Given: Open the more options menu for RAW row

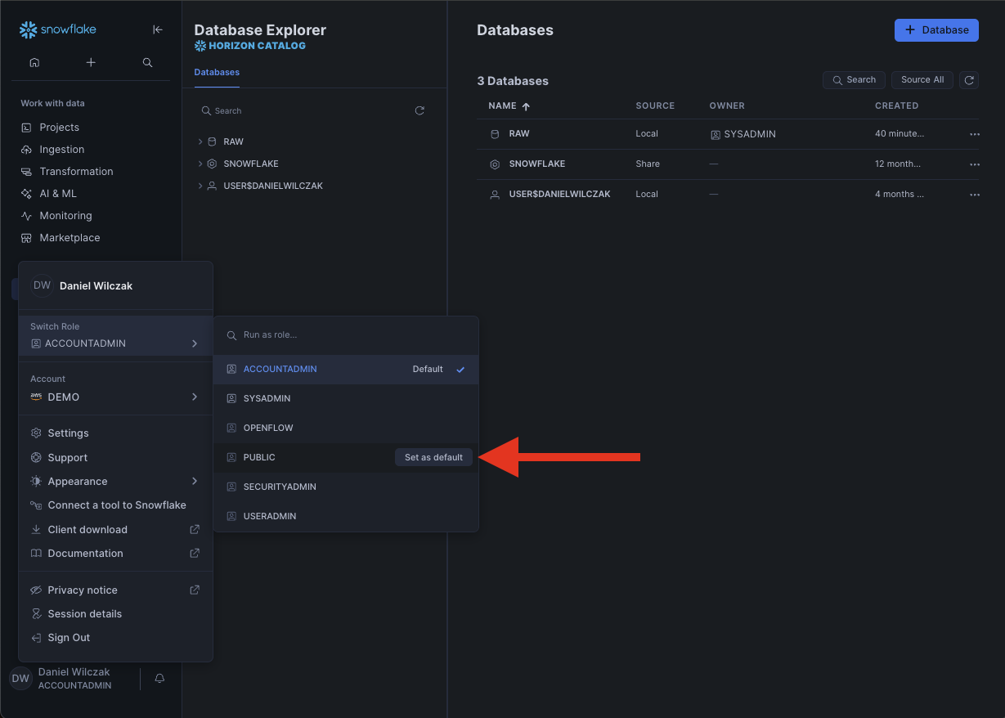Looking at the screenshot, I should (x=974, y=134).
